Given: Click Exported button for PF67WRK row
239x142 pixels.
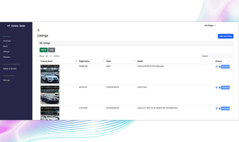Looking at the screenshot, I should (225, 108).
